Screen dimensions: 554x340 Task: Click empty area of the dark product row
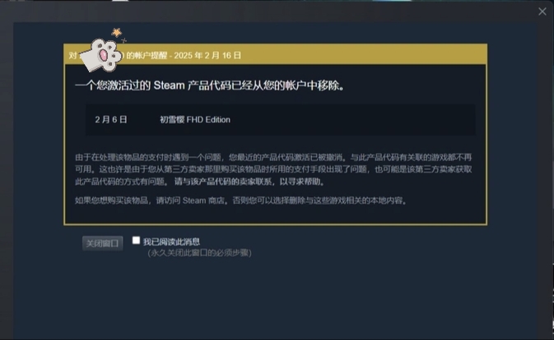353,119
